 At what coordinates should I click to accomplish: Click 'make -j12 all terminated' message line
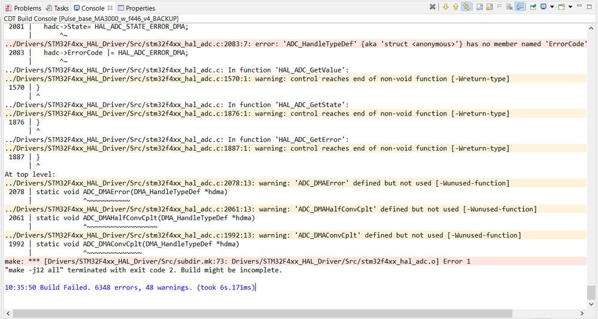[x=144, y=270]
